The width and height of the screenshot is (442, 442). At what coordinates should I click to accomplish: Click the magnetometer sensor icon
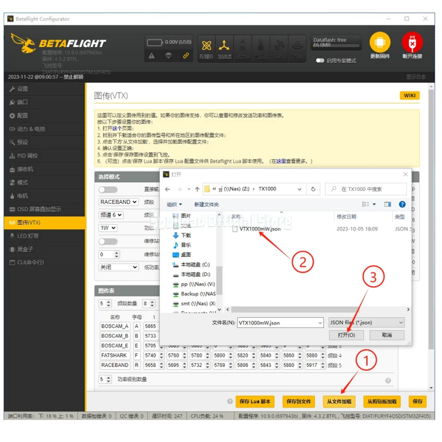pyautogui.click(x=242, y=45)
